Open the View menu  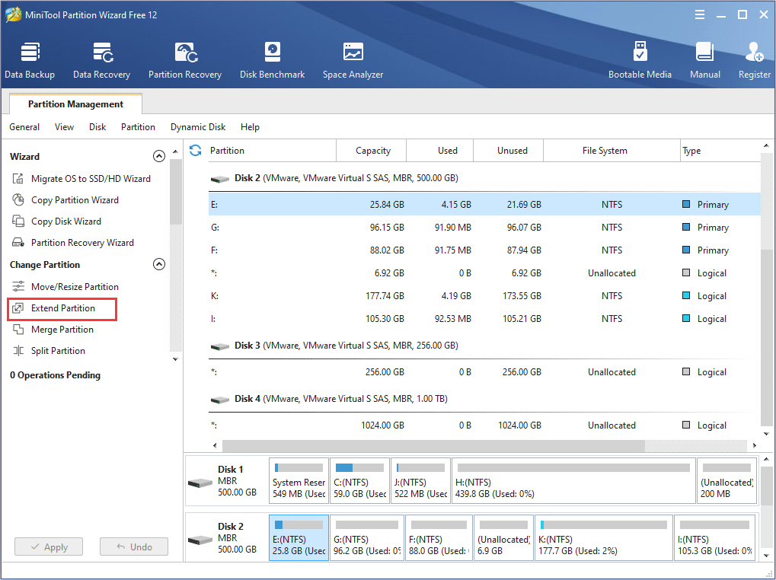tap(64, 127)
